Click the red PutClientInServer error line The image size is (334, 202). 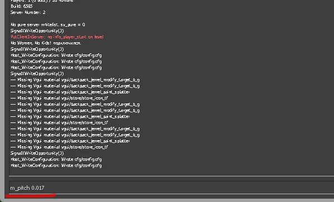point(57,37)
